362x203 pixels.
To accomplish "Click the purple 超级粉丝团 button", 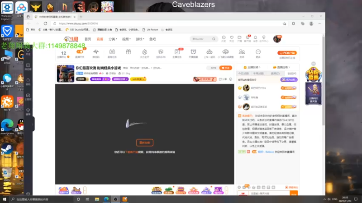I will tap(120, 79).
